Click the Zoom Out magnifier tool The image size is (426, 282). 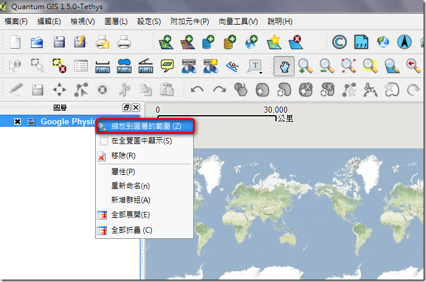[x=327, y=66]
